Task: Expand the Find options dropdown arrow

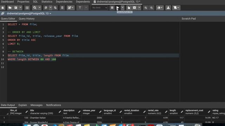Action: point(40,8)
